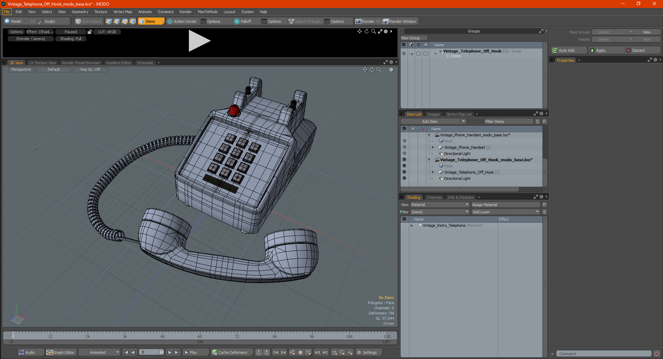
Task: Open the Images tab
Action: [x=433, y=114]
